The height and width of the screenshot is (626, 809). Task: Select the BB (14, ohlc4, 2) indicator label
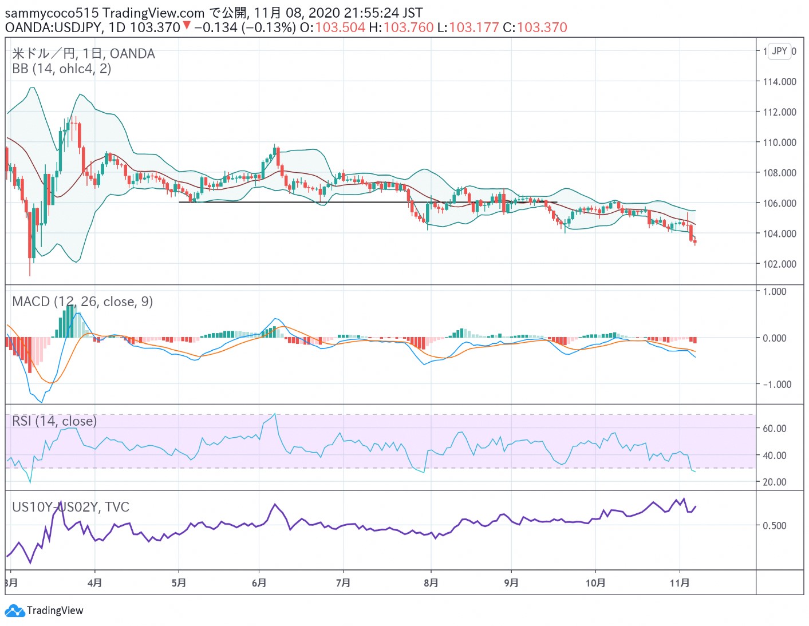pos(62,69)
